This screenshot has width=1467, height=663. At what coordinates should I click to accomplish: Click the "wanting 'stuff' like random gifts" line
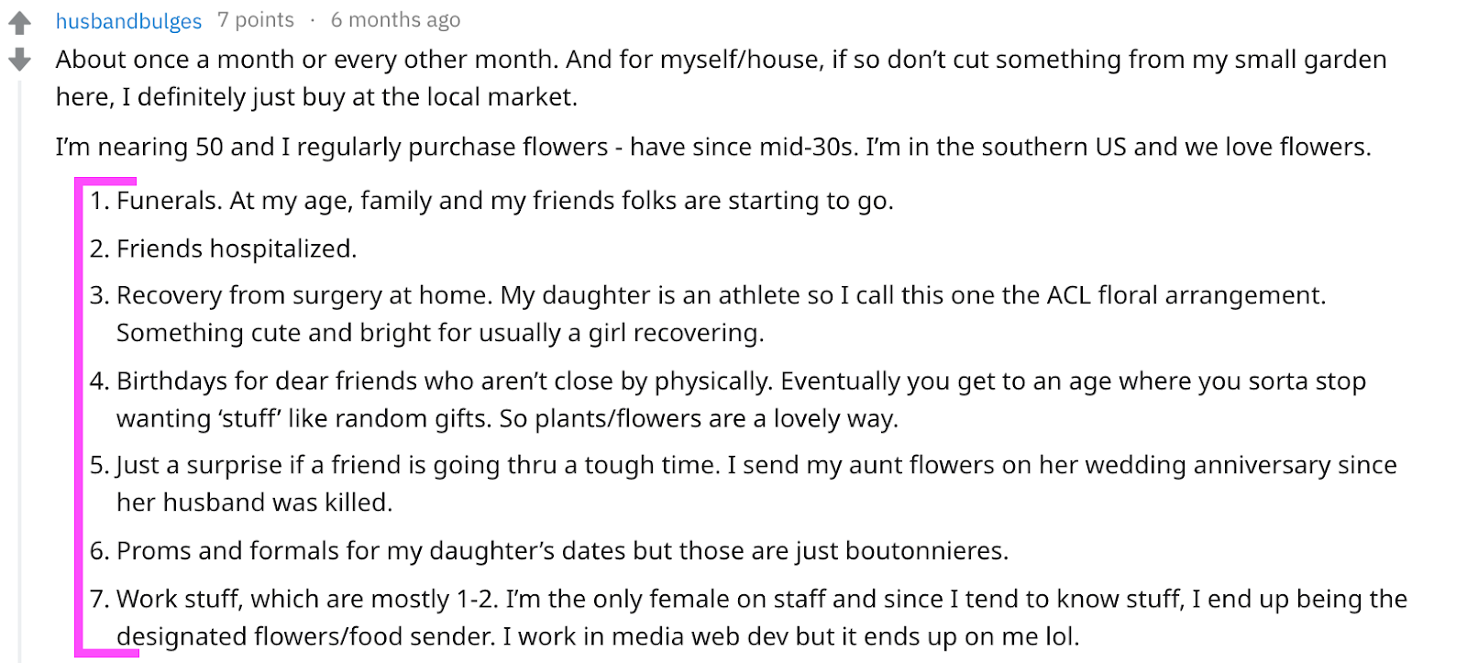pos(507,419)
